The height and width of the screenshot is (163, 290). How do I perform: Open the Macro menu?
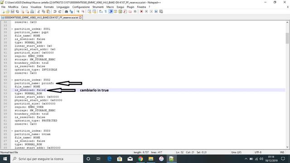coord(110,7)
